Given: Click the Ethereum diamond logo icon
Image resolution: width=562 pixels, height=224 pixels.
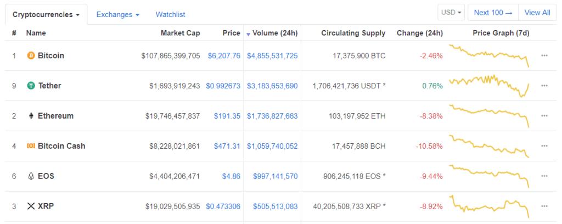Looking at the screenshot, I should tap(31, 116).
